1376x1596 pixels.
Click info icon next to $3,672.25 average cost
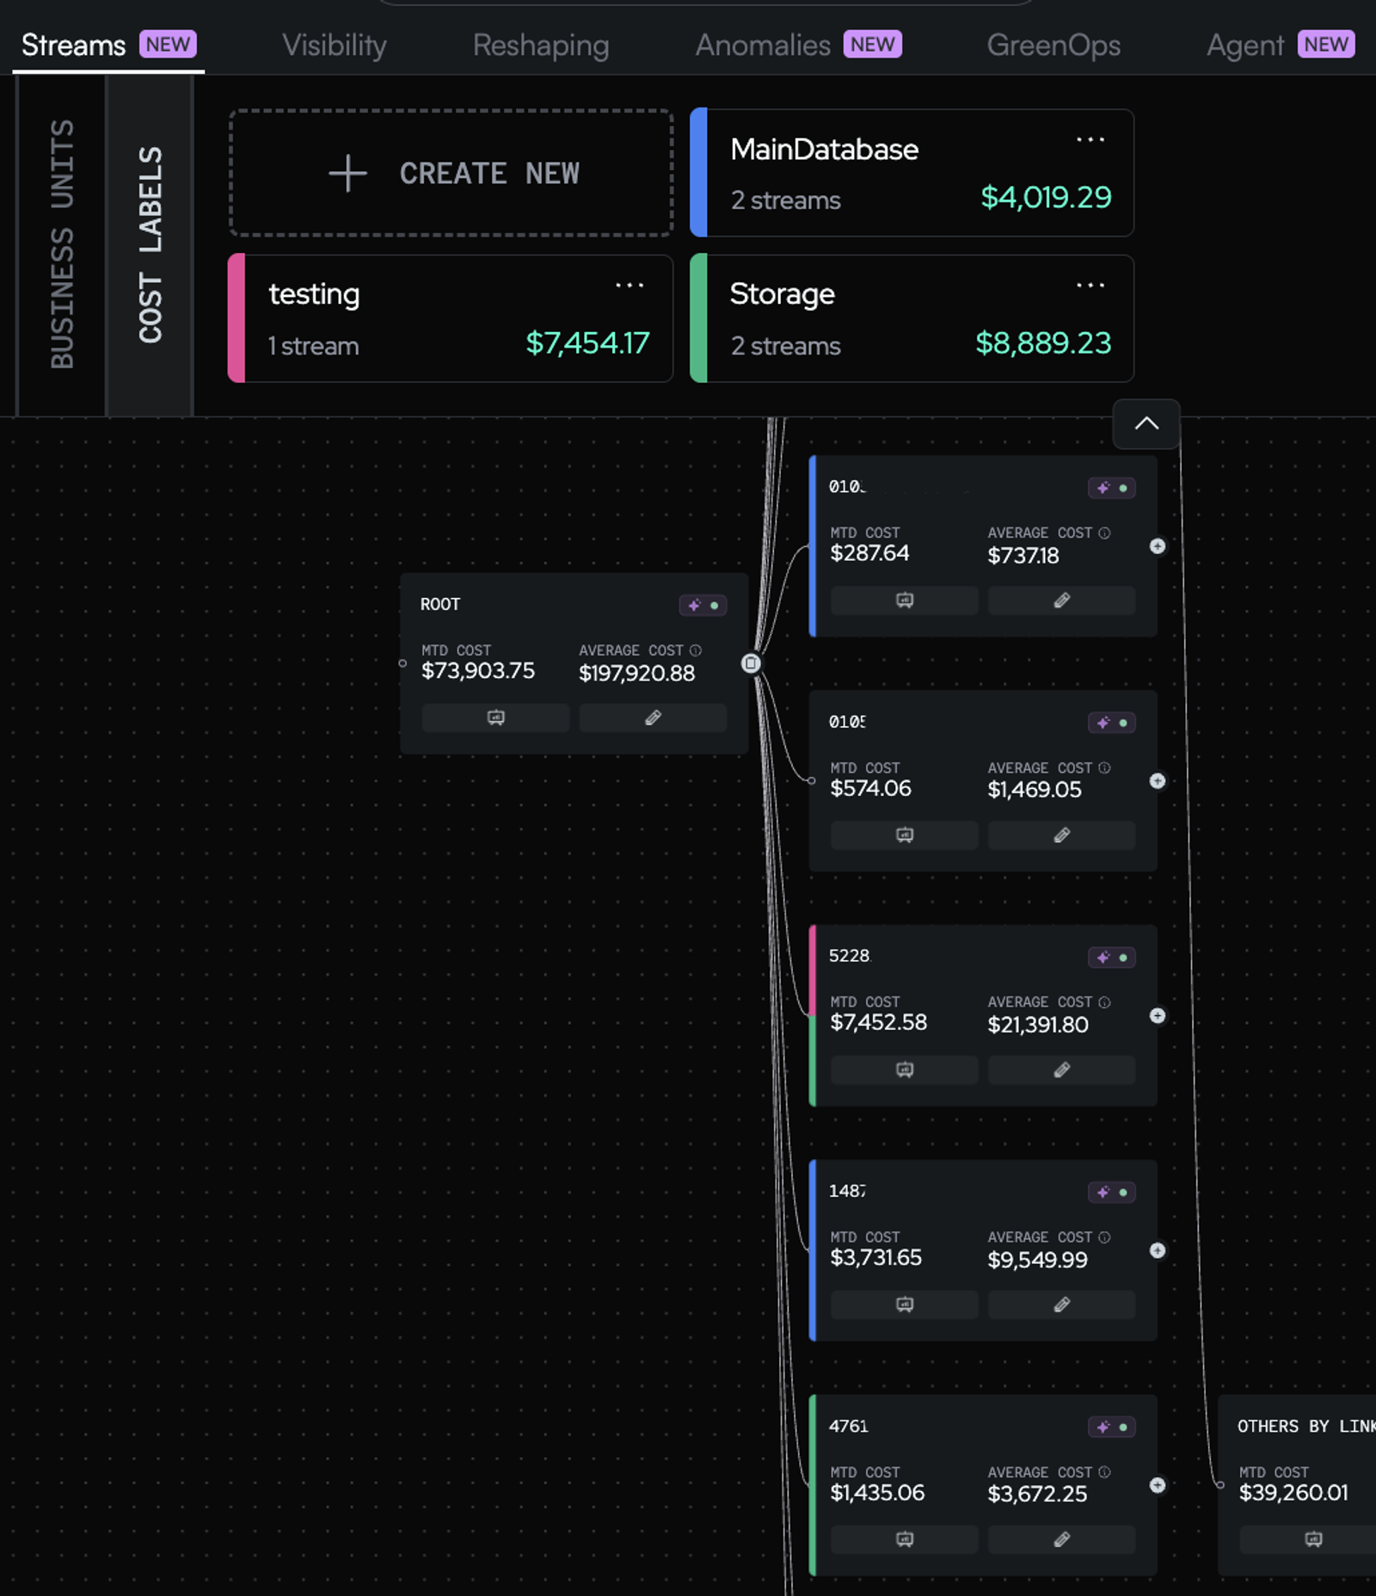pyautogui.click(x=1105, y=1472)
